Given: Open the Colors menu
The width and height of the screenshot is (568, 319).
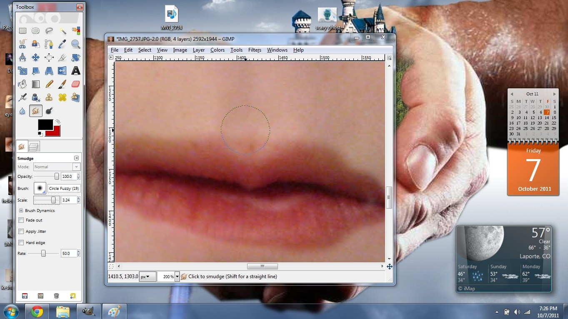Looking at the screenshot, I should tap(218, 50).
